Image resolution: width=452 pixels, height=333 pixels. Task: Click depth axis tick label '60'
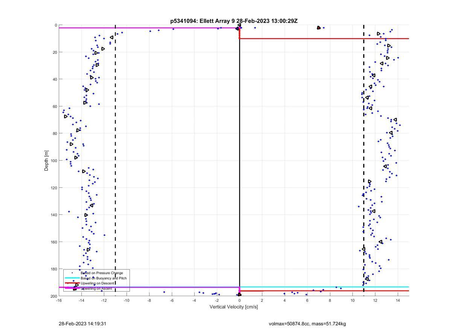click(x=55, y=106)
